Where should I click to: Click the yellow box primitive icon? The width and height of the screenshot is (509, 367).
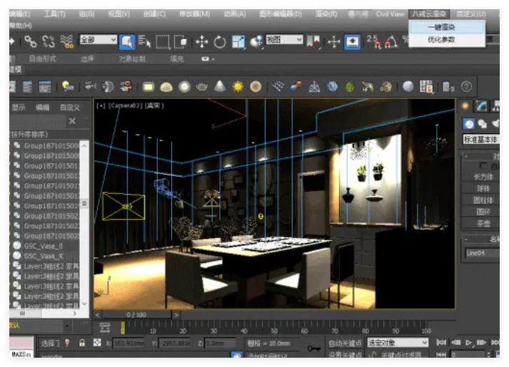click(148, 87)
